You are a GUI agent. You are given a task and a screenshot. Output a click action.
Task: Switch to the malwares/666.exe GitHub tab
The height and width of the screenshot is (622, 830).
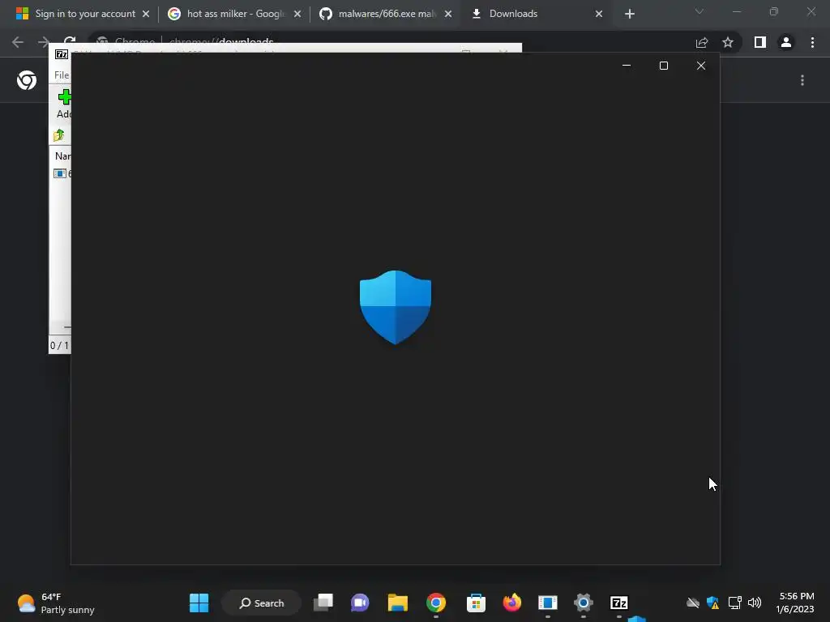tap(385, 14)
